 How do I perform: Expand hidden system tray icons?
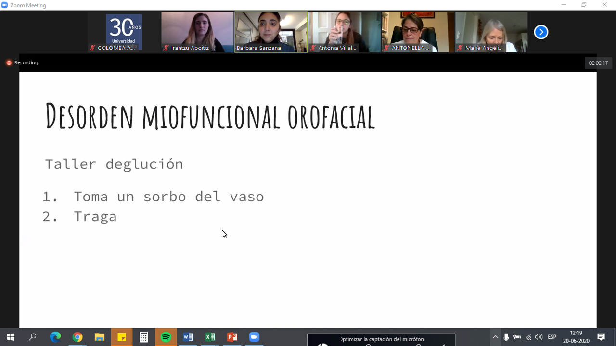pyautogui.click(x=495, y=337)
